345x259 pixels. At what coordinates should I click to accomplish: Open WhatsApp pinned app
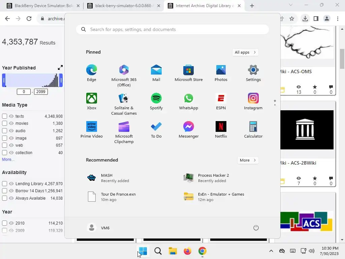tap(189, 101)
